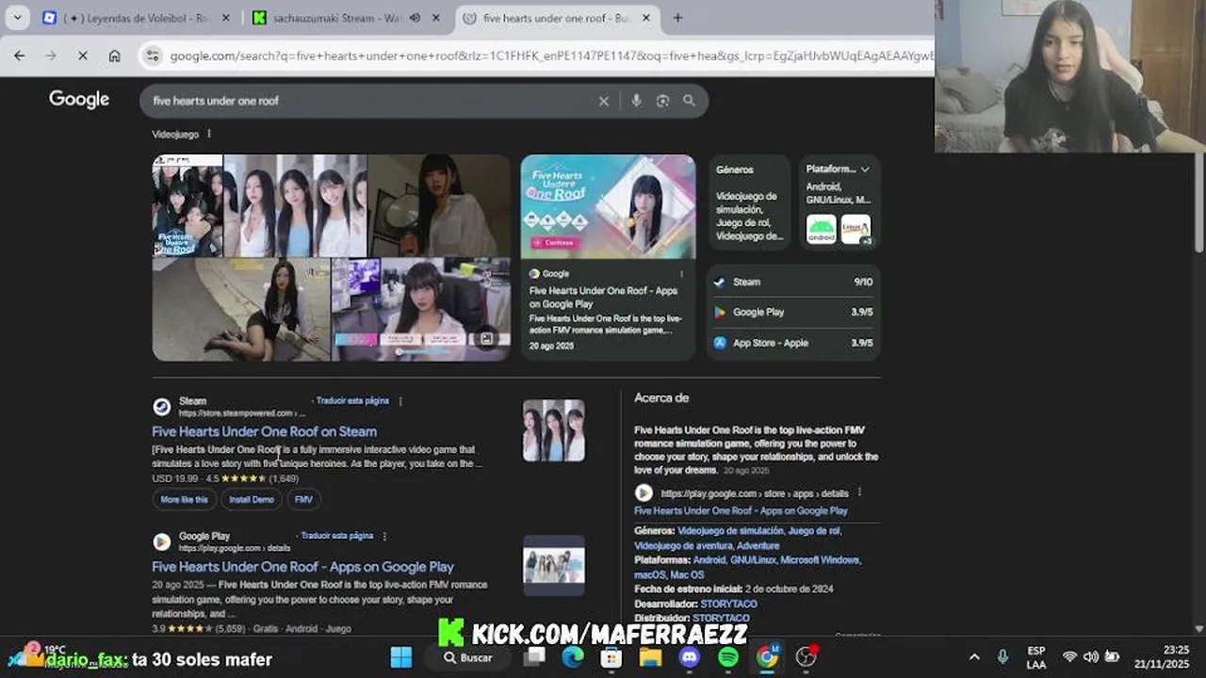Start voice search with microphone icon
The image size is (1206, 678).
(x=636, y=101)
